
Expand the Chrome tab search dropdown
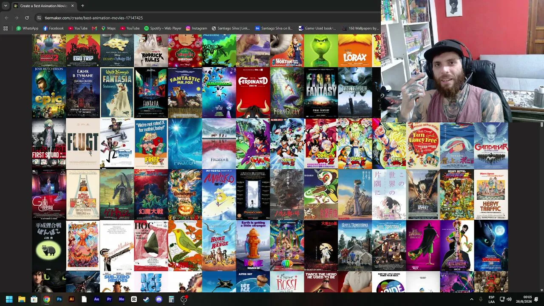pos(6,6)
